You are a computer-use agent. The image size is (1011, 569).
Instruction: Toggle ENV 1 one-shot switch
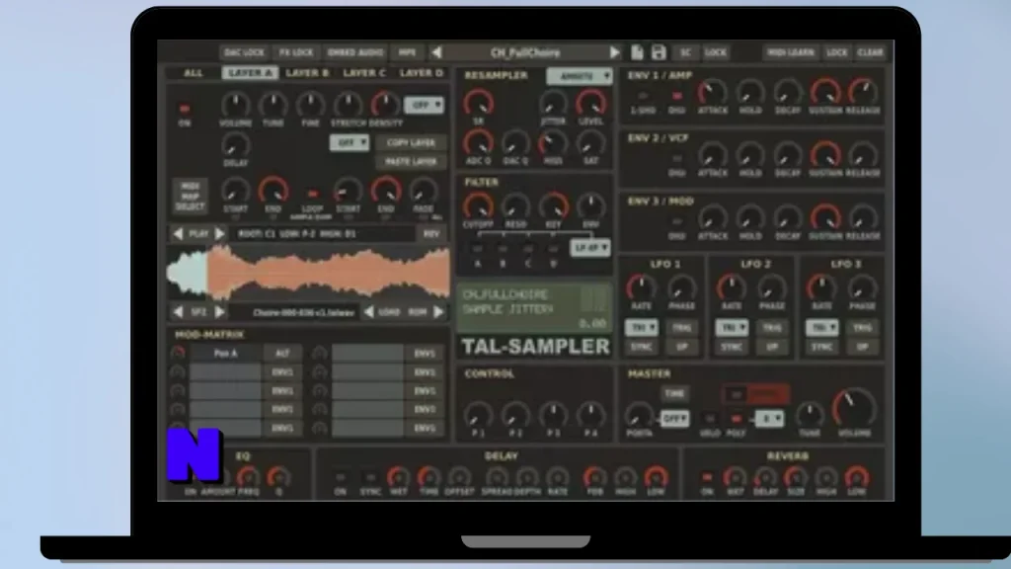click(x=643, y=96)
